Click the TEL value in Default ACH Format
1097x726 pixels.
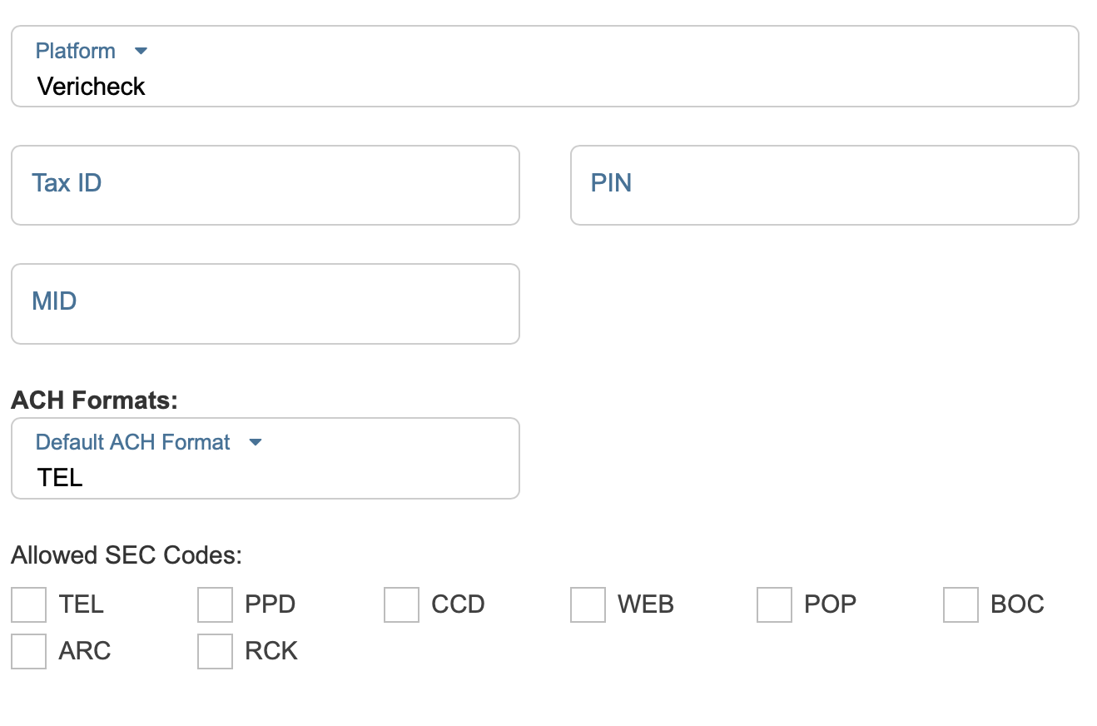60,478
